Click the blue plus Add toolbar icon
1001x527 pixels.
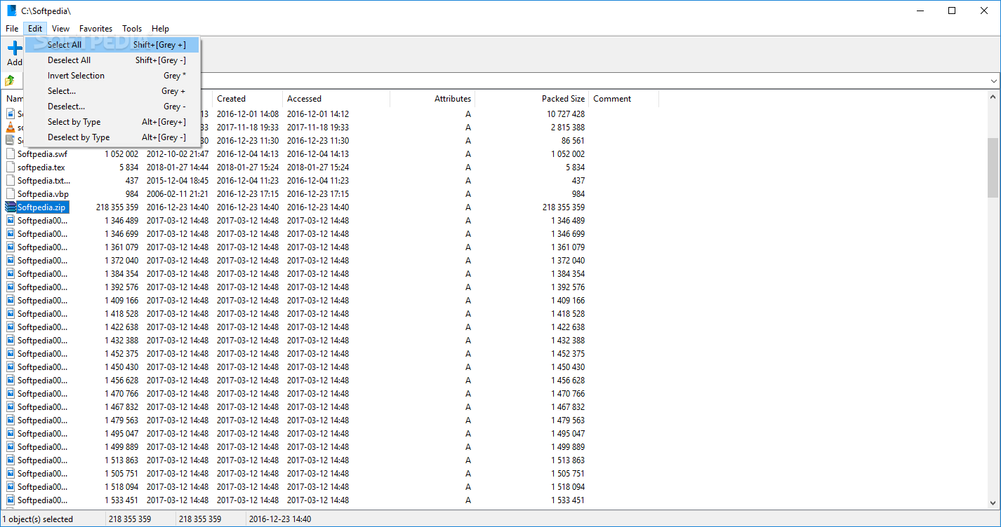point(14,48)
